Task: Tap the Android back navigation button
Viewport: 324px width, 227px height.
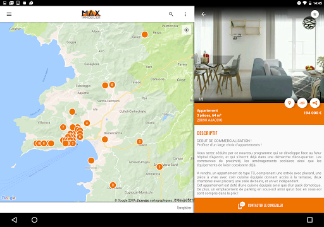Action: tap(15, 220)
